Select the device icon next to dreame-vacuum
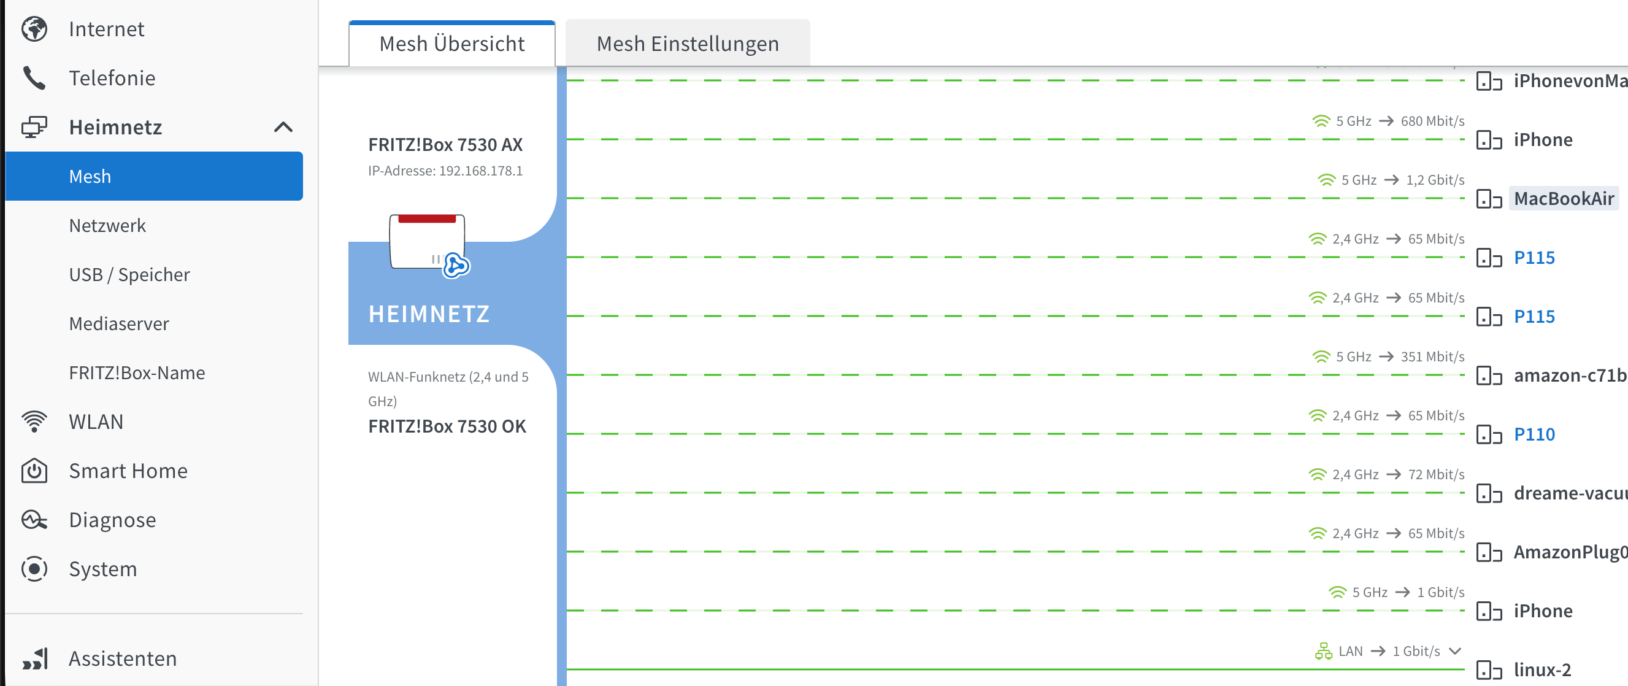Image resolution: width=1628 pixels, height=686 pixels. click(x=1489, y=494)
